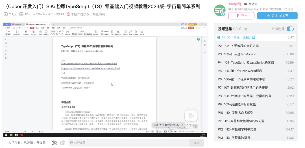305x148 pixels.
Task: In the video, enable 阅读模式 reading mode
Action: (46, 32)
